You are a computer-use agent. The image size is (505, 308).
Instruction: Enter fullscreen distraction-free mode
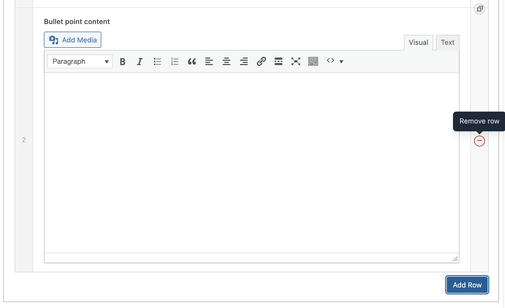(296, 62)
